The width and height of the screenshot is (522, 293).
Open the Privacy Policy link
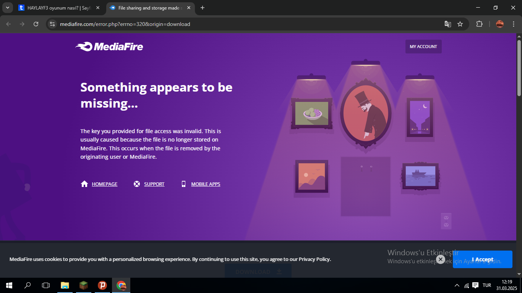tap(314, 259)
